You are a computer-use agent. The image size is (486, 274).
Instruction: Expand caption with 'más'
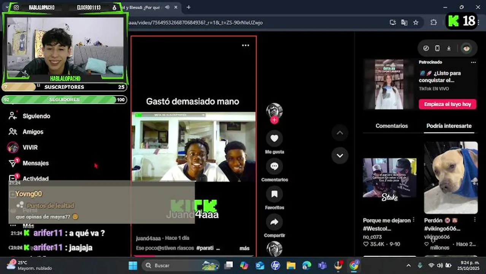pyautogui.click(x=245, y=248)
